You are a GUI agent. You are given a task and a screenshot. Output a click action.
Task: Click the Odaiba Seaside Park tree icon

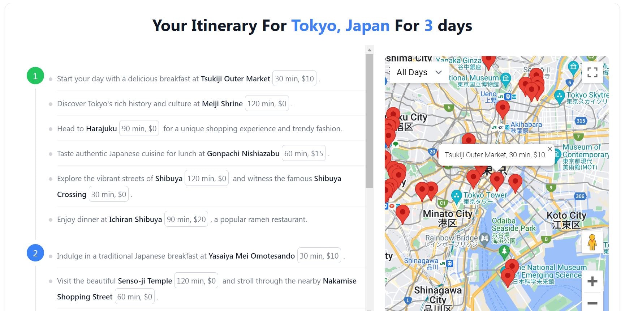(x=504, y=252)
